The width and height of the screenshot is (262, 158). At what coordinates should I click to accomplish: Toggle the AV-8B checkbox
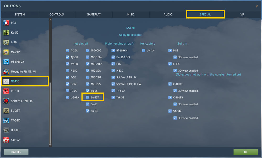click(68, 64)
